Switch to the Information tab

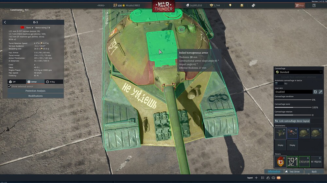(x=274, y=171)
